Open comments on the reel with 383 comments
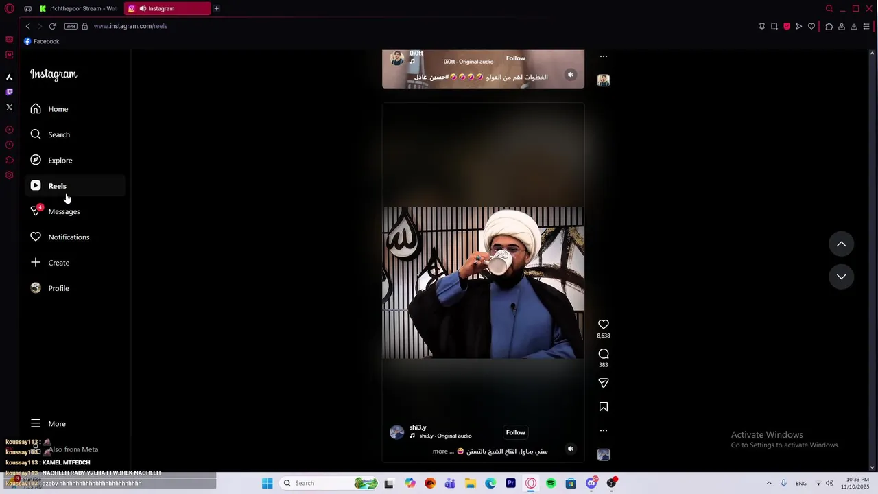 [x=604, y=354]
